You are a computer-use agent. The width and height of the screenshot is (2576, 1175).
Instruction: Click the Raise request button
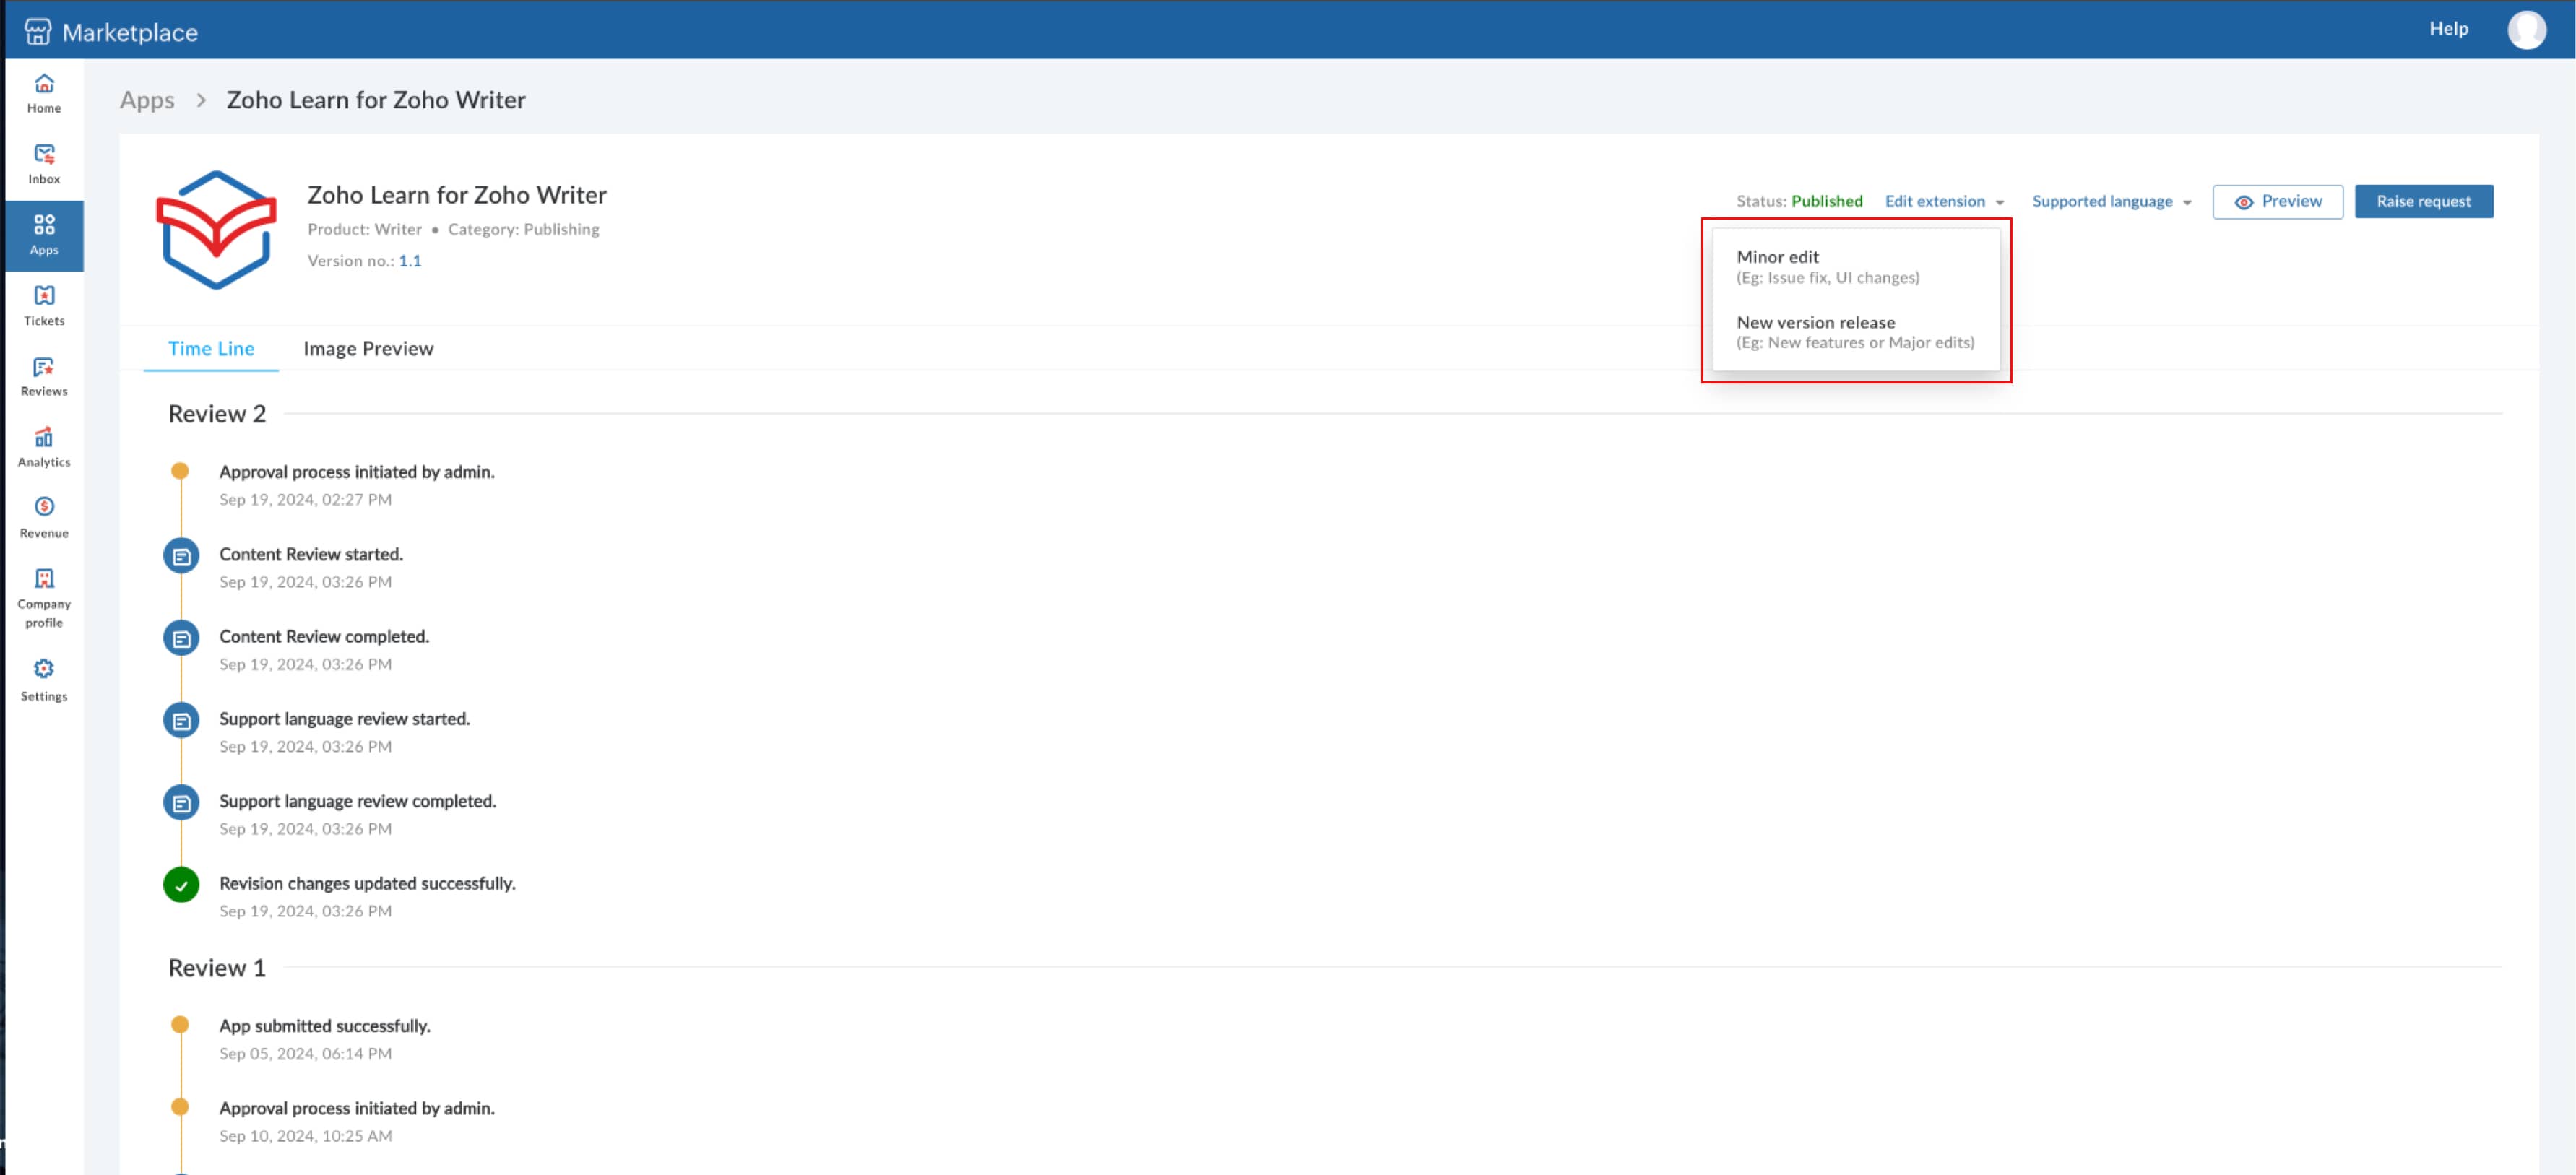coord(2423,201)
